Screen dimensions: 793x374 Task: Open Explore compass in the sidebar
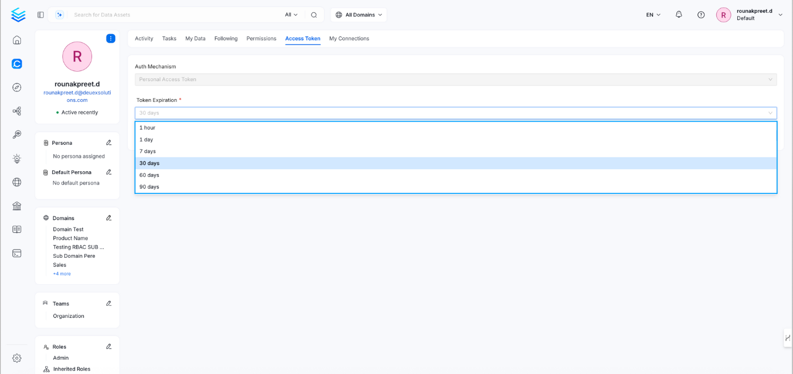coord(17,88)
